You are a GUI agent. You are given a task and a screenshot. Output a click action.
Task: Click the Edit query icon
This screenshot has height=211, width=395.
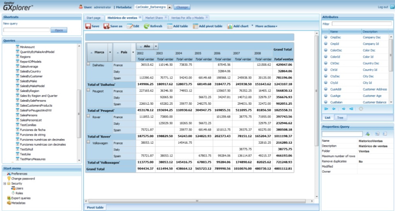tap(130, 26)
